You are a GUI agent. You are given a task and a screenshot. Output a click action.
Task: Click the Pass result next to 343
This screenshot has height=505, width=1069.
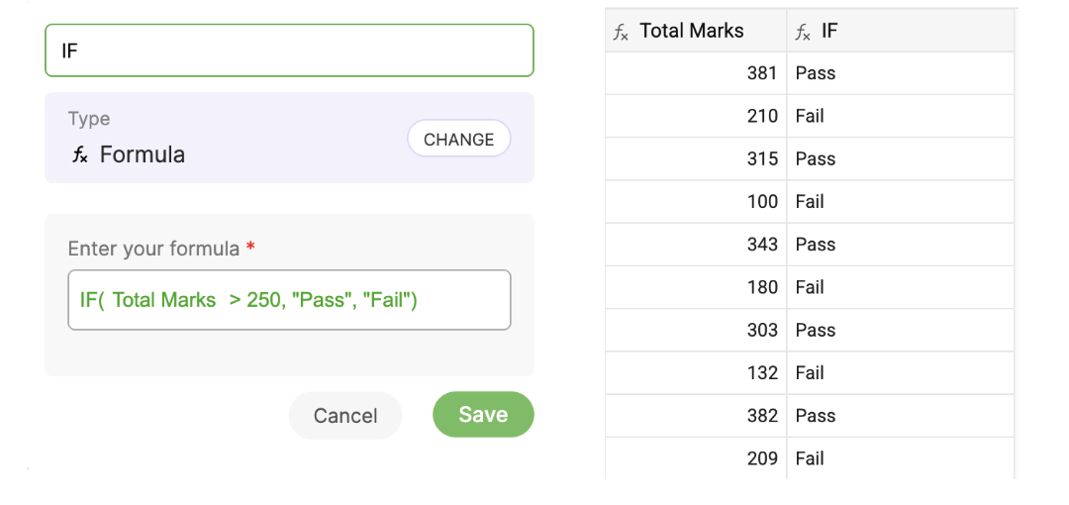click(816, 245)
